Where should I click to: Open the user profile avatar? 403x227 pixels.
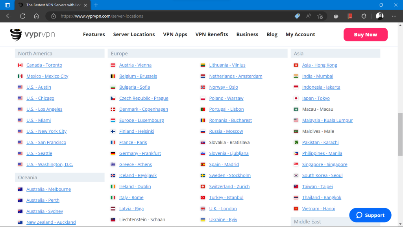click(x=379, y=16)
